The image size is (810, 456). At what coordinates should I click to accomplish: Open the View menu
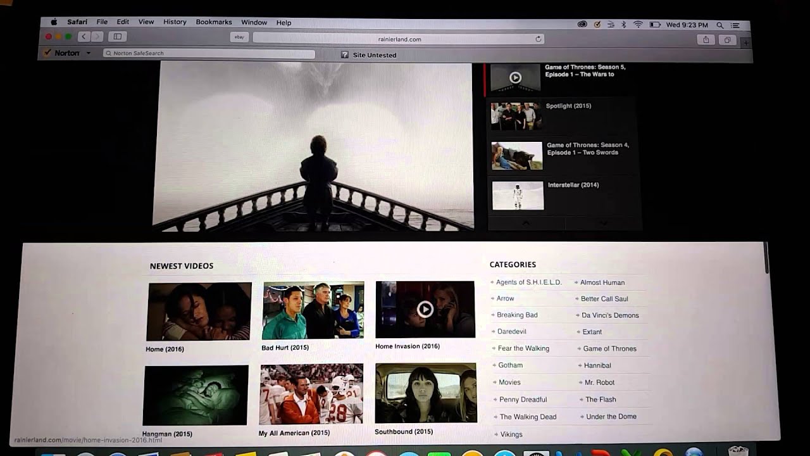[x=146, y=22]
